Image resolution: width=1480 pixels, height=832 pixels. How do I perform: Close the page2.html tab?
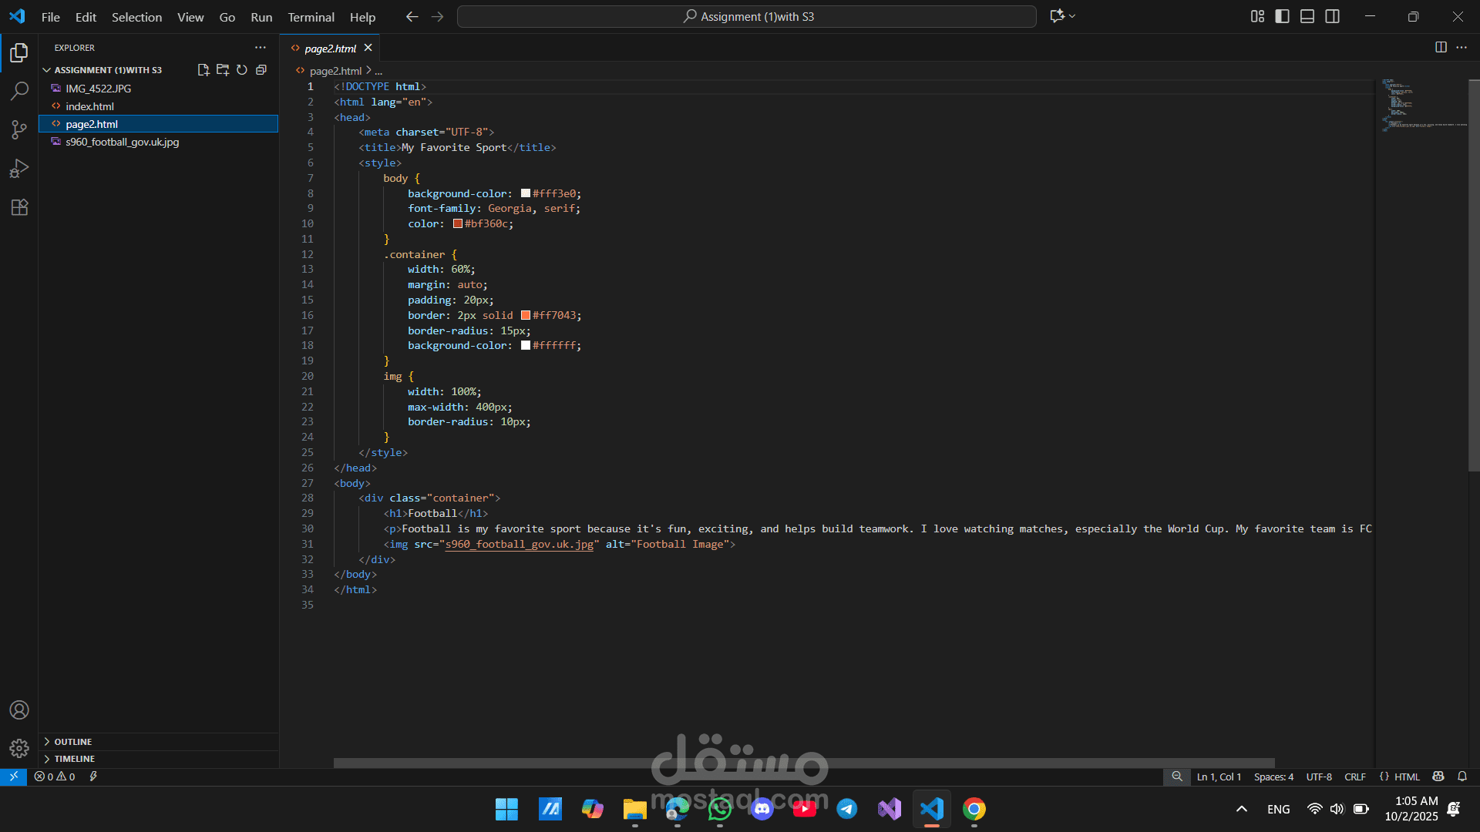coord(368,48)
